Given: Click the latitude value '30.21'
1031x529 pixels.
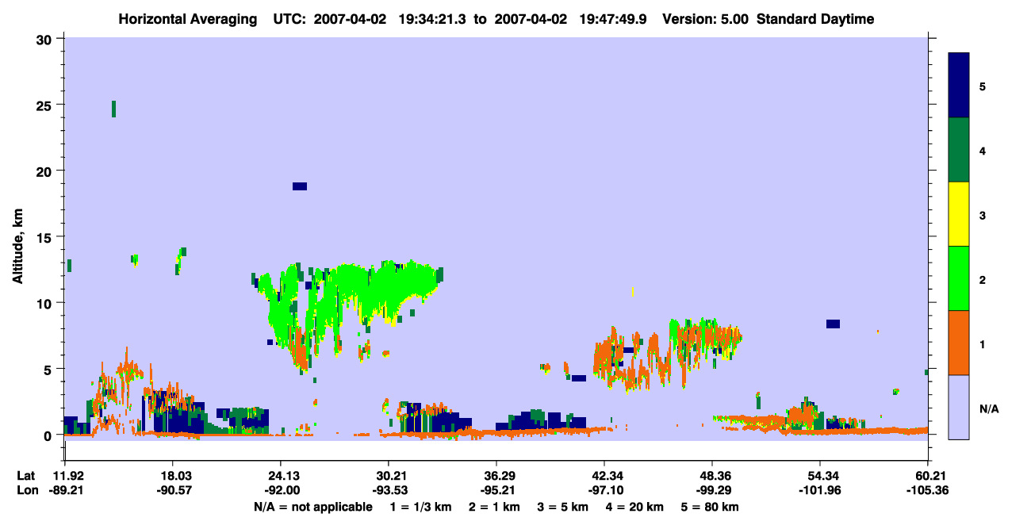Looking at the screenshot, I should coord(389,475).
